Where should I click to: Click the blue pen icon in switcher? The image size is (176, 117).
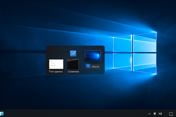pos(73,53)
